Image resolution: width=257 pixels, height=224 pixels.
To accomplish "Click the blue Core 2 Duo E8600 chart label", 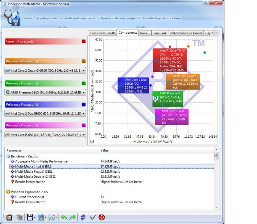I will click(133, 85).
